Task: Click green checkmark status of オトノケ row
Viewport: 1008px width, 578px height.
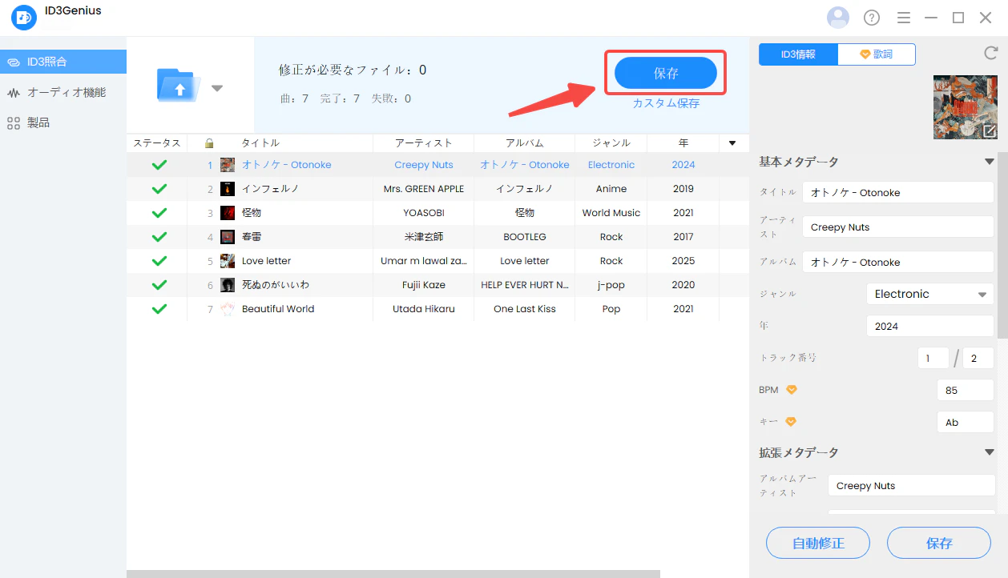Action: [x=159, y=165]
